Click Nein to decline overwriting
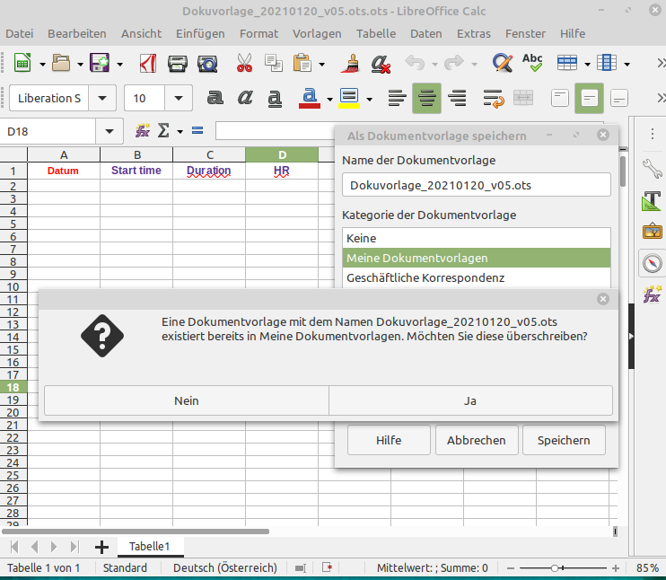 [186, 400]
